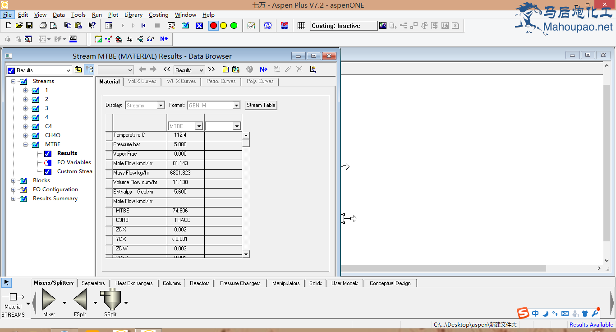Activate the What's This help pointer icon
616x332 pixels.
pyautogui.click(x=92, y=26)
